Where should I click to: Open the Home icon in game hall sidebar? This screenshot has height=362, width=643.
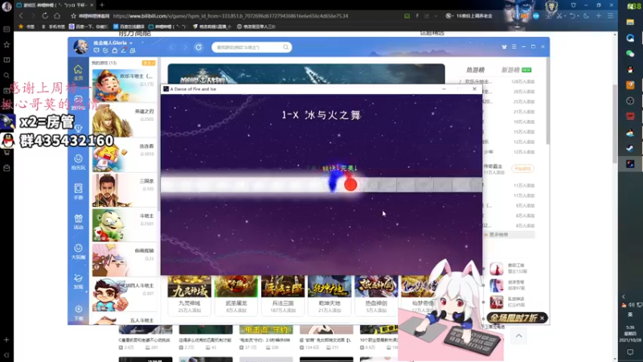[x=78, y=72]
